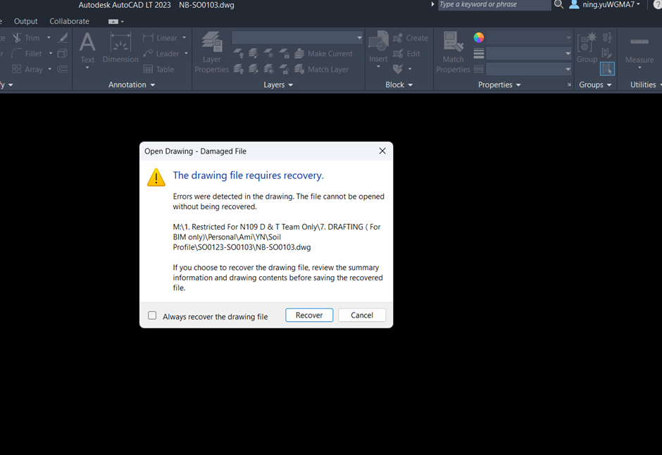Viewport: 662px width, 455px height.
Task: Click the layer Isolate icon
Action: coord(254,54)
